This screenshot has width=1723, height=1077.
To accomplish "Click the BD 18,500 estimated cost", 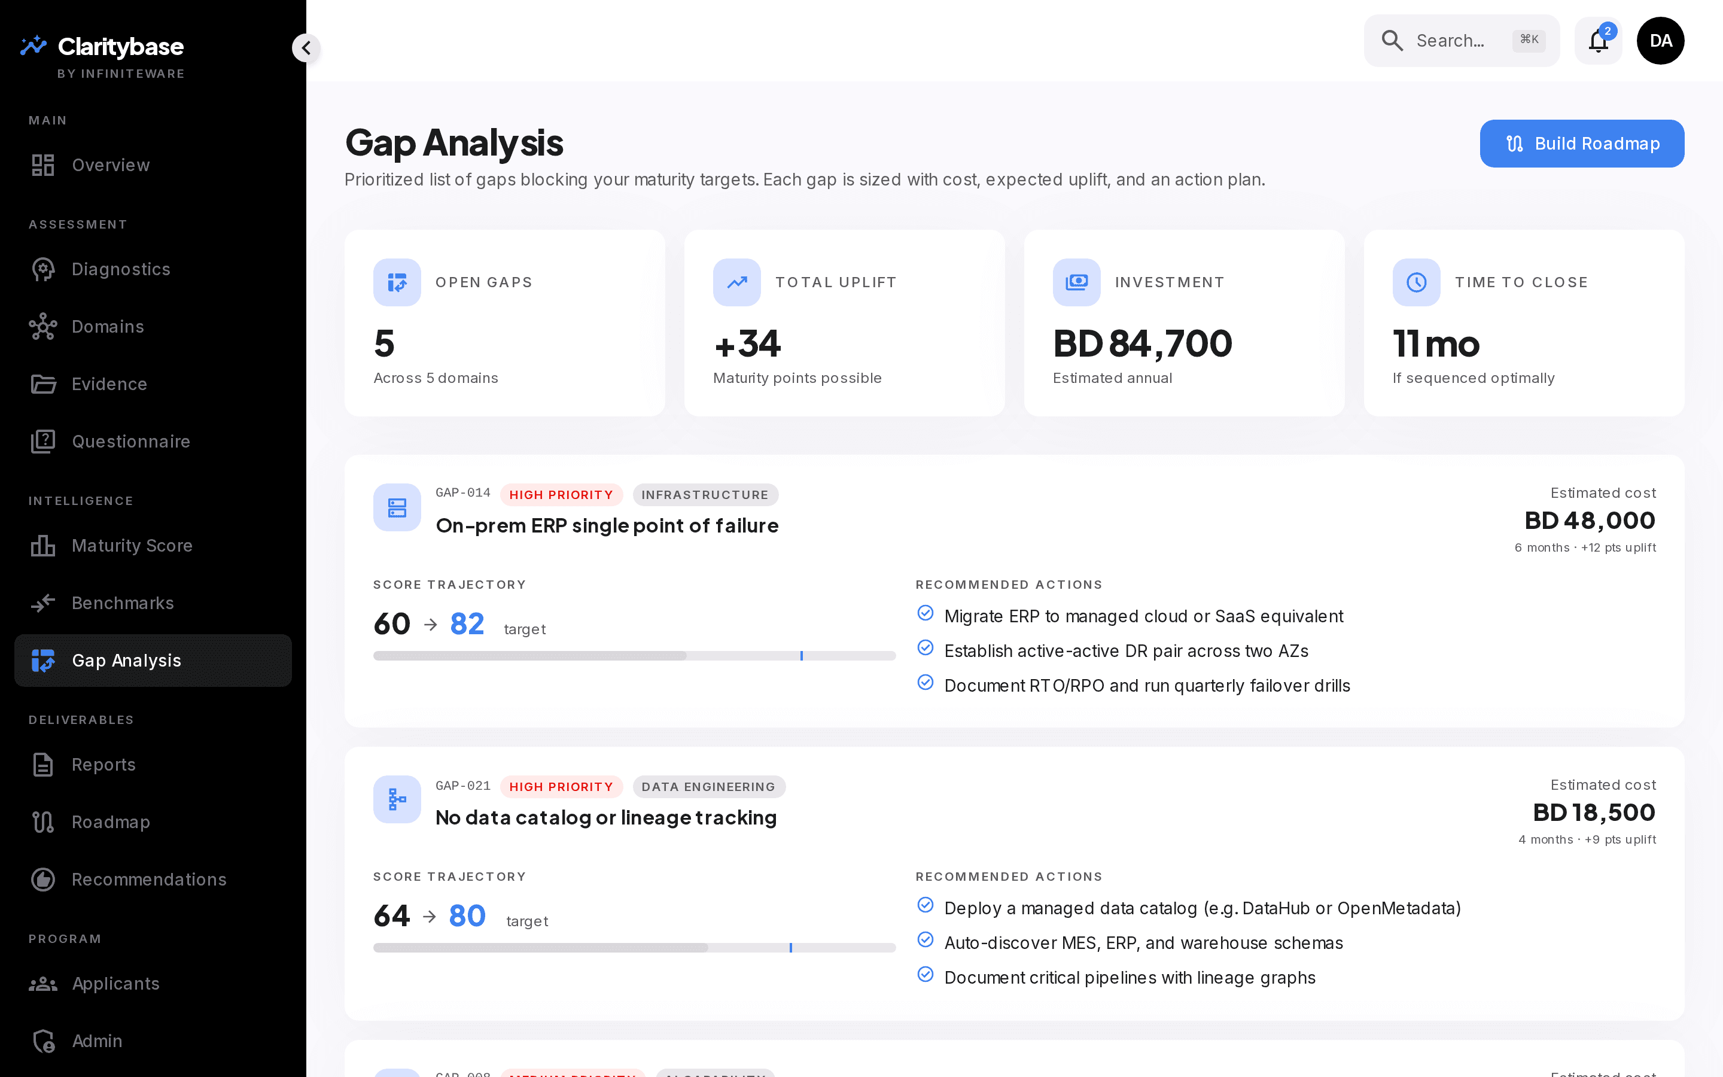I will click(1594, 813).
